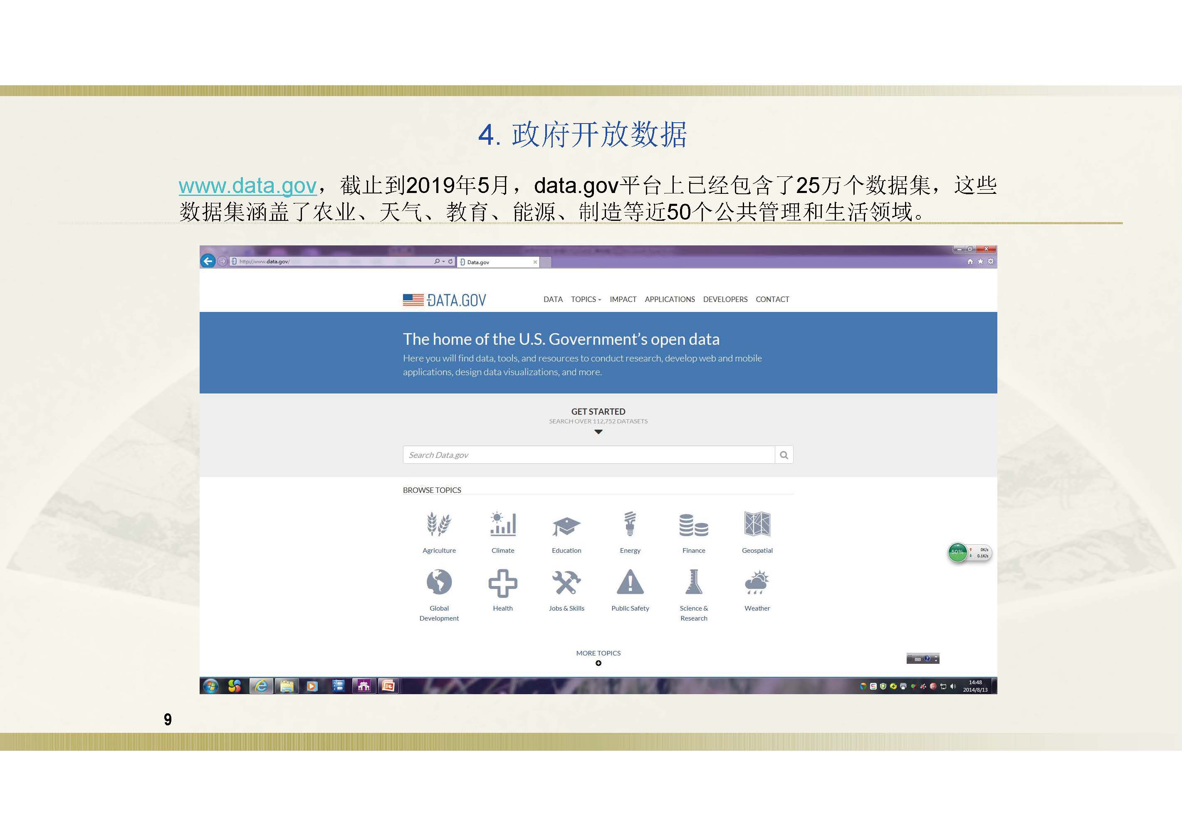
Task: Select the Public Safety warning icon
Action: (630, 583)
